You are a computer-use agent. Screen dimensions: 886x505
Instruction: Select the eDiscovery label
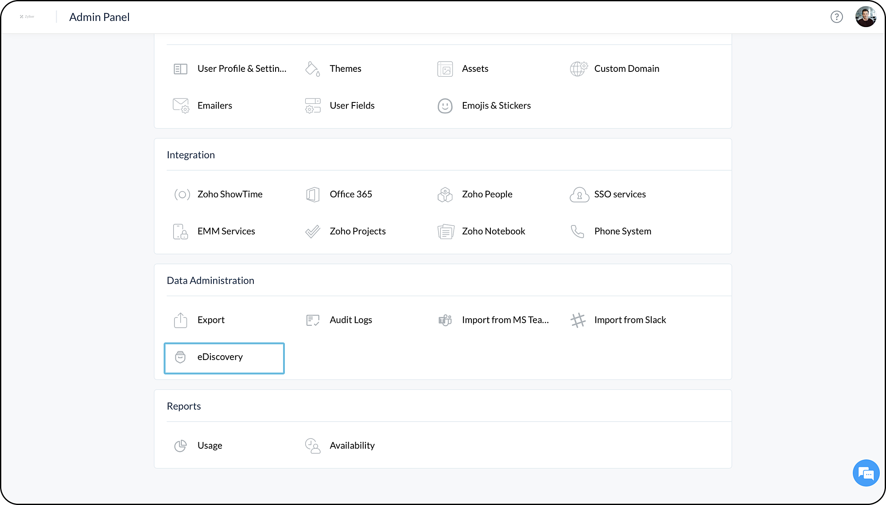220,357
